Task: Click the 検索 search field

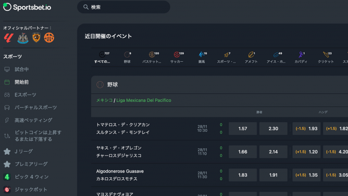Action: tap(124, 7)
